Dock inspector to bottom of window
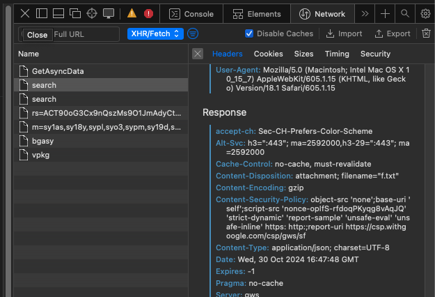The image size is (435, 297). 58,13
